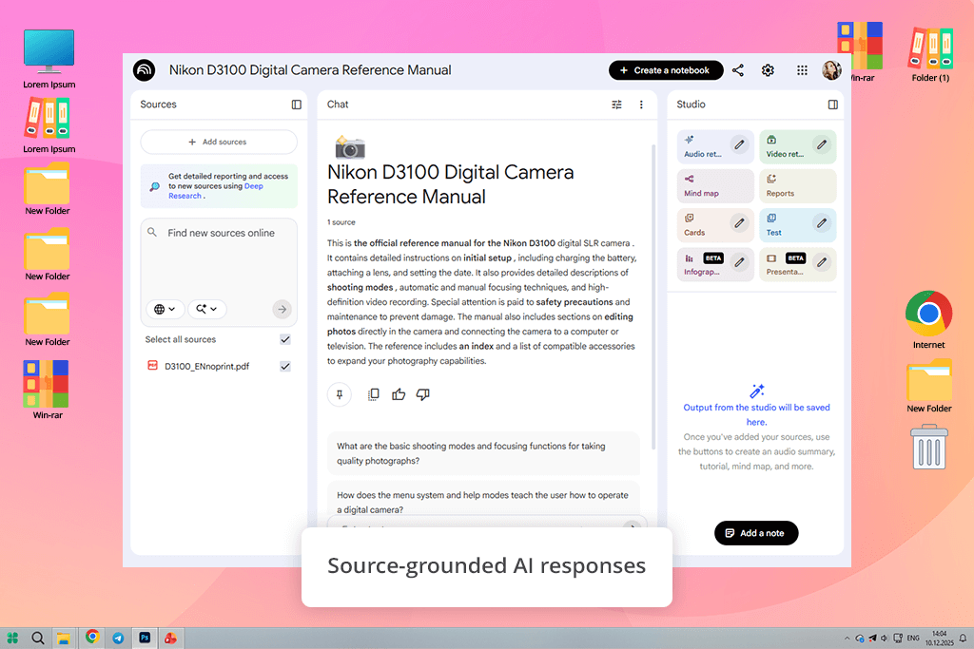Select the Mind map studio tile
The width and height of the screenshot is (974, 649).
pyautogui.click(x=716, y=185)
